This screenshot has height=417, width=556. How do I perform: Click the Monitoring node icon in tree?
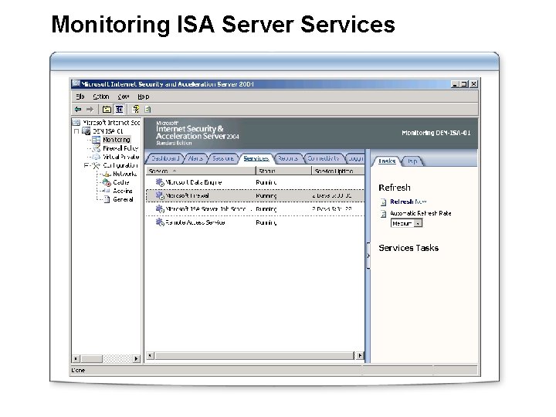click(96, 140)
